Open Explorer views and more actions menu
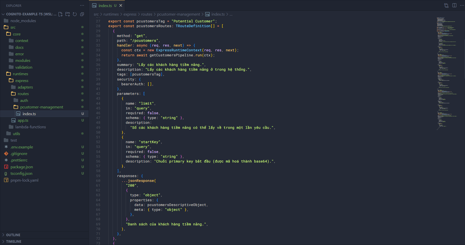465x245 pixels. 82,5
